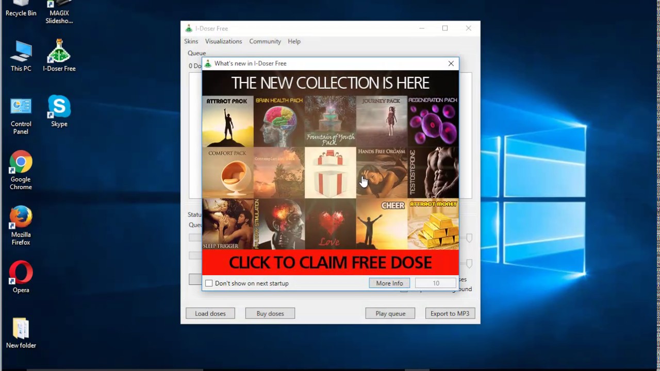Choose the Fountain of Youth Pack tile

coord(330,122)
